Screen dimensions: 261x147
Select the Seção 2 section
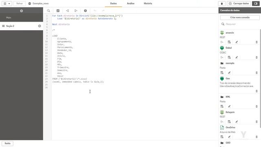(22, 26)
